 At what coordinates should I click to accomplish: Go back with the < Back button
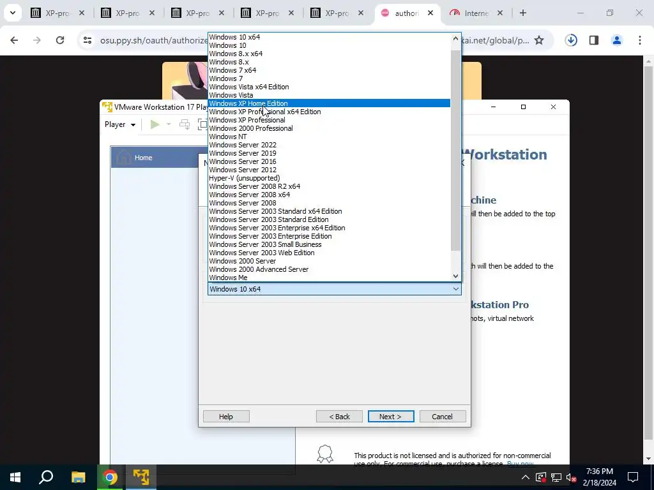pos(339,417)
